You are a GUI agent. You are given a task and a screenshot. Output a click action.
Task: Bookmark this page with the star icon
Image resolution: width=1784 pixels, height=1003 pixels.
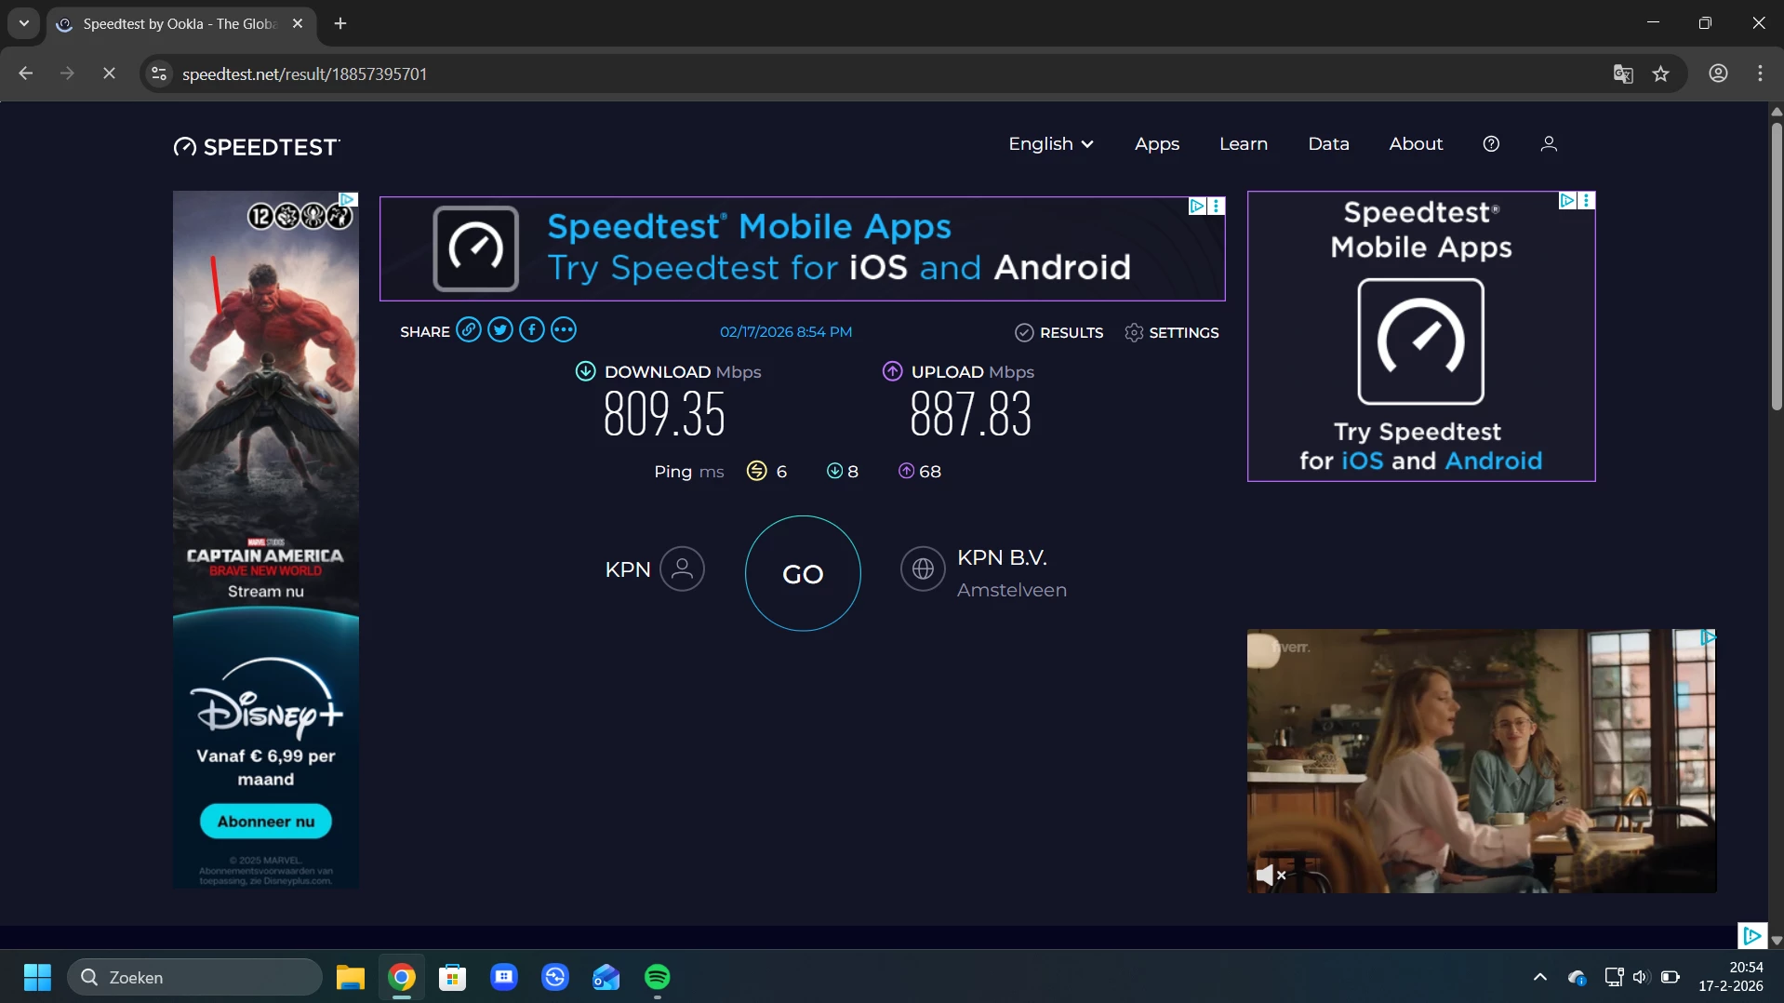pyautogui.click(x=1661, y=74)
